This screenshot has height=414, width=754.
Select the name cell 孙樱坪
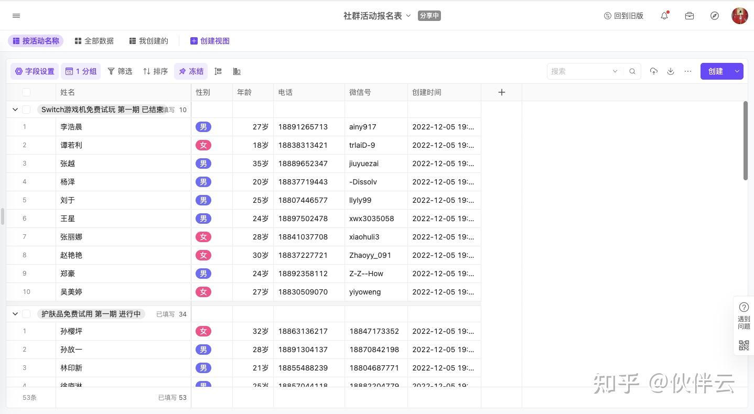(x=123, y=331)
